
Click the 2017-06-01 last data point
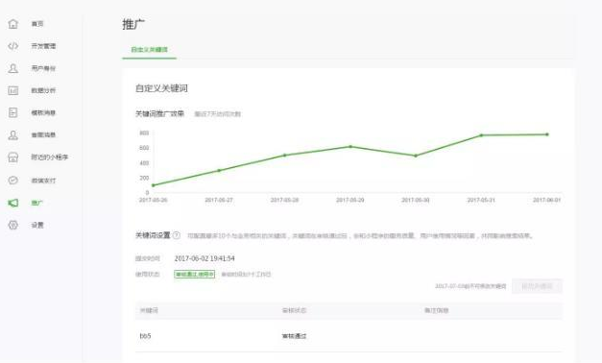(x=547, y=134)
